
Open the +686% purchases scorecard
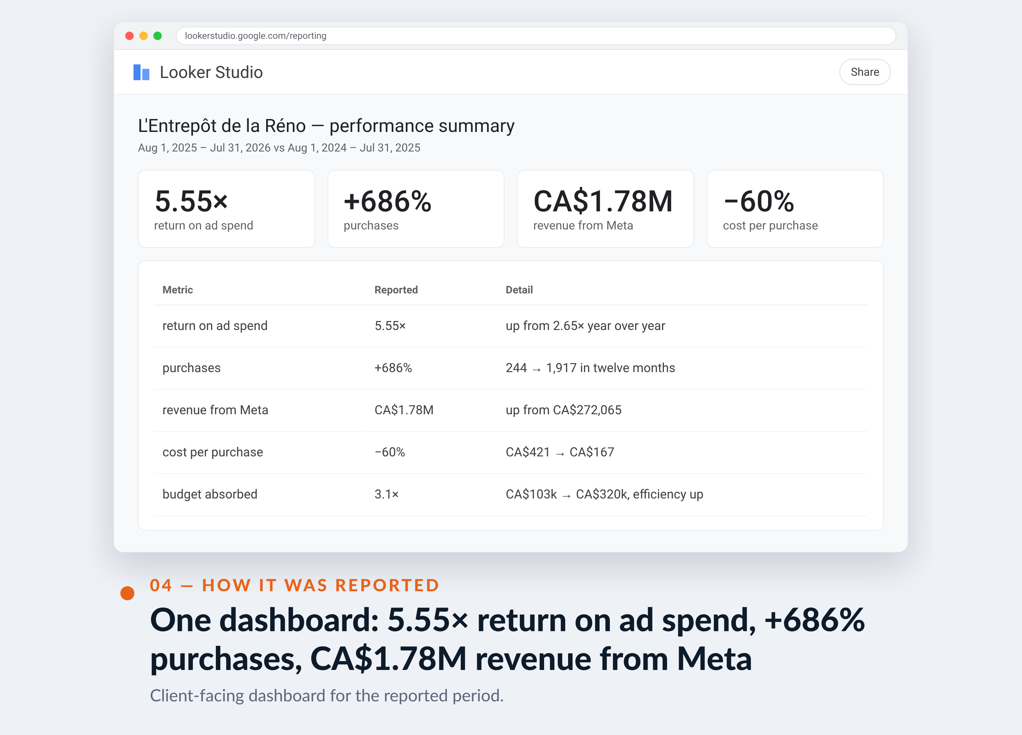tap(415, 209)
